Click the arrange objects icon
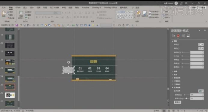Viewport: 208px width, 112px height. pyautogui.click(x=138, y=13)
